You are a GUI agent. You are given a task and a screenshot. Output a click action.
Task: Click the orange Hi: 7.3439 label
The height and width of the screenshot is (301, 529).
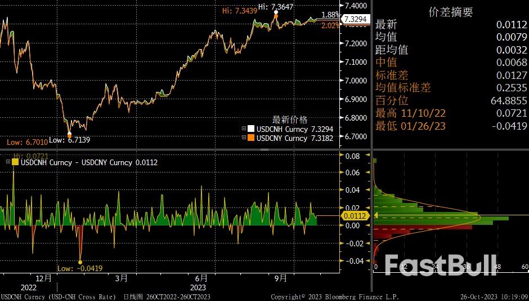click(x=239, y=10)
